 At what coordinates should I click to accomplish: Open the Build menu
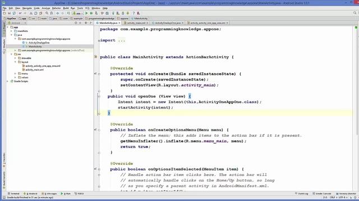coord(66,8)
